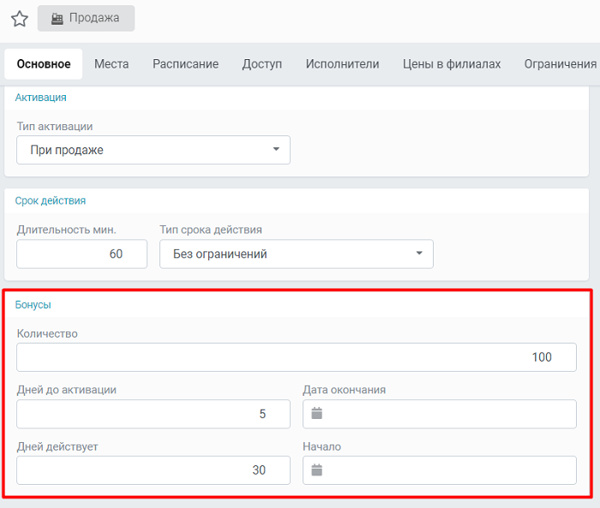Click calendar icon in Начало field
This screenshot has height=508, width=600.
pos(317,469)
